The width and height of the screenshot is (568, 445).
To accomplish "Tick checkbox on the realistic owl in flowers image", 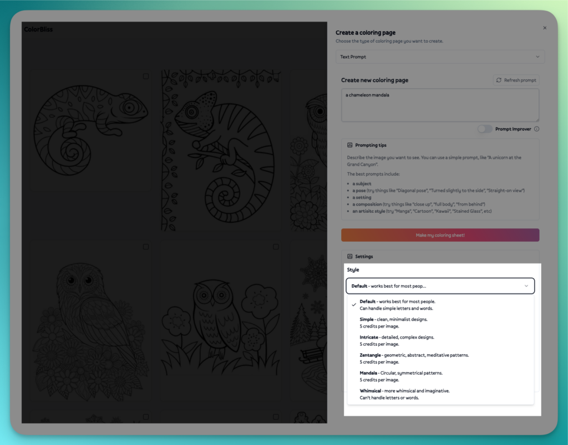I will click(146, 247).
